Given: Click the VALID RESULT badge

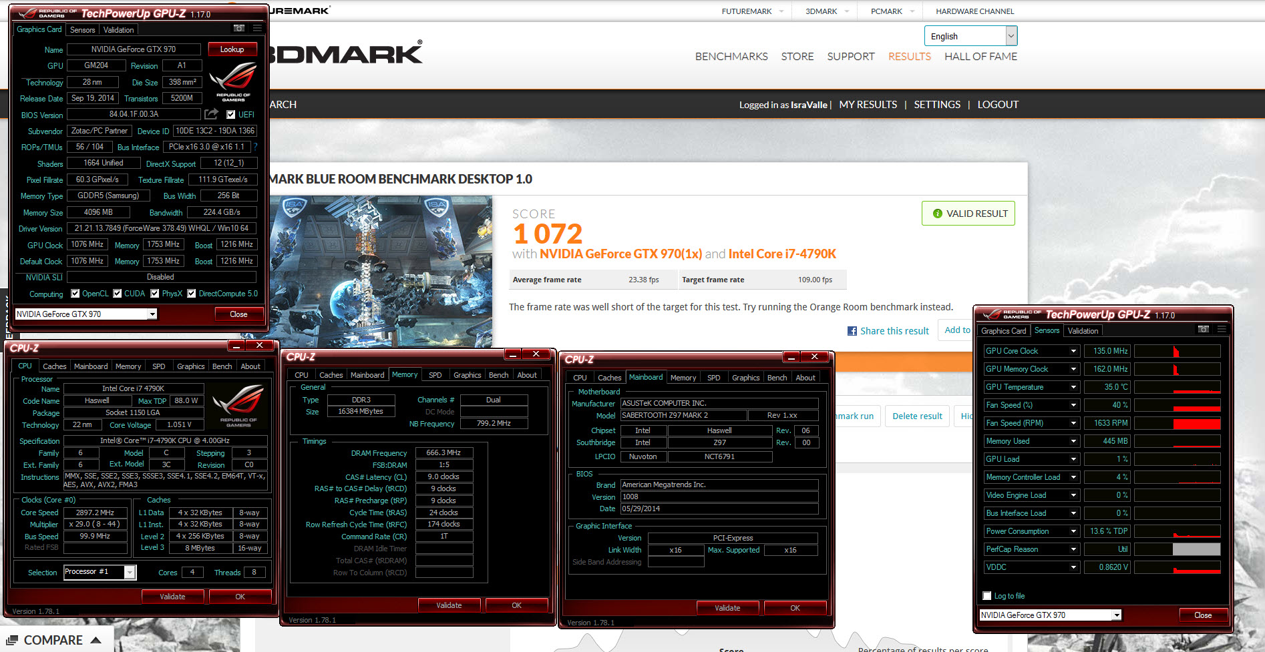Looking at the screenshot, I should [x=968, y=214].
